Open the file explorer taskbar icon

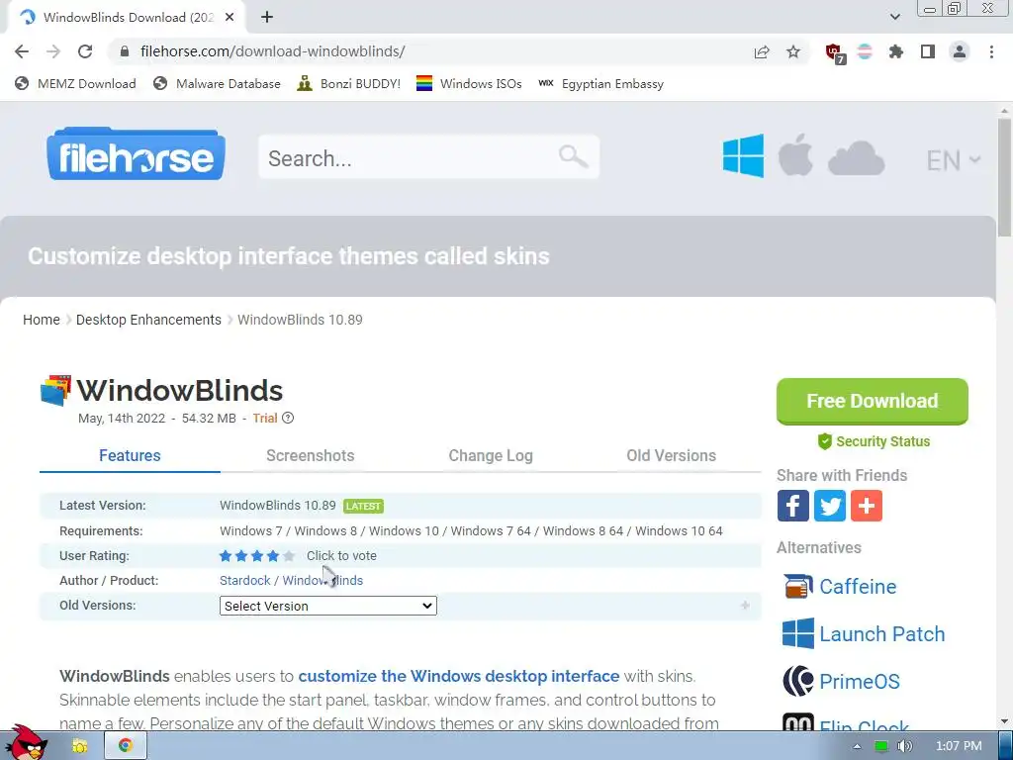[80, 746]
